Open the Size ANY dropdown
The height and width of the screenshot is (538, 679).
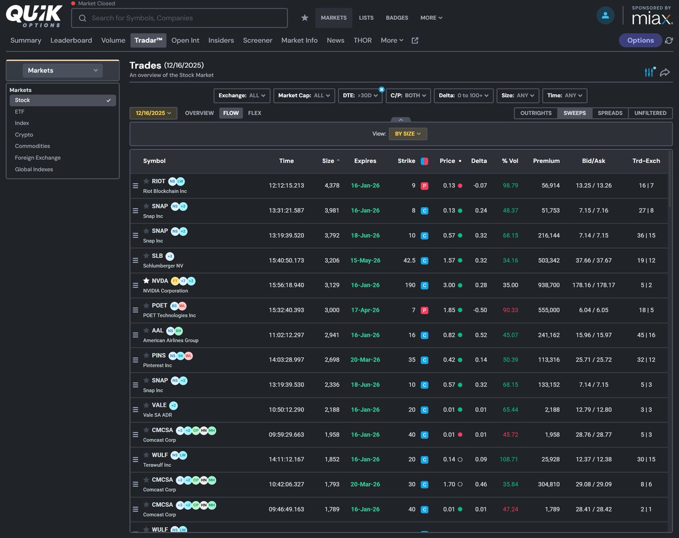click(518, 96)
